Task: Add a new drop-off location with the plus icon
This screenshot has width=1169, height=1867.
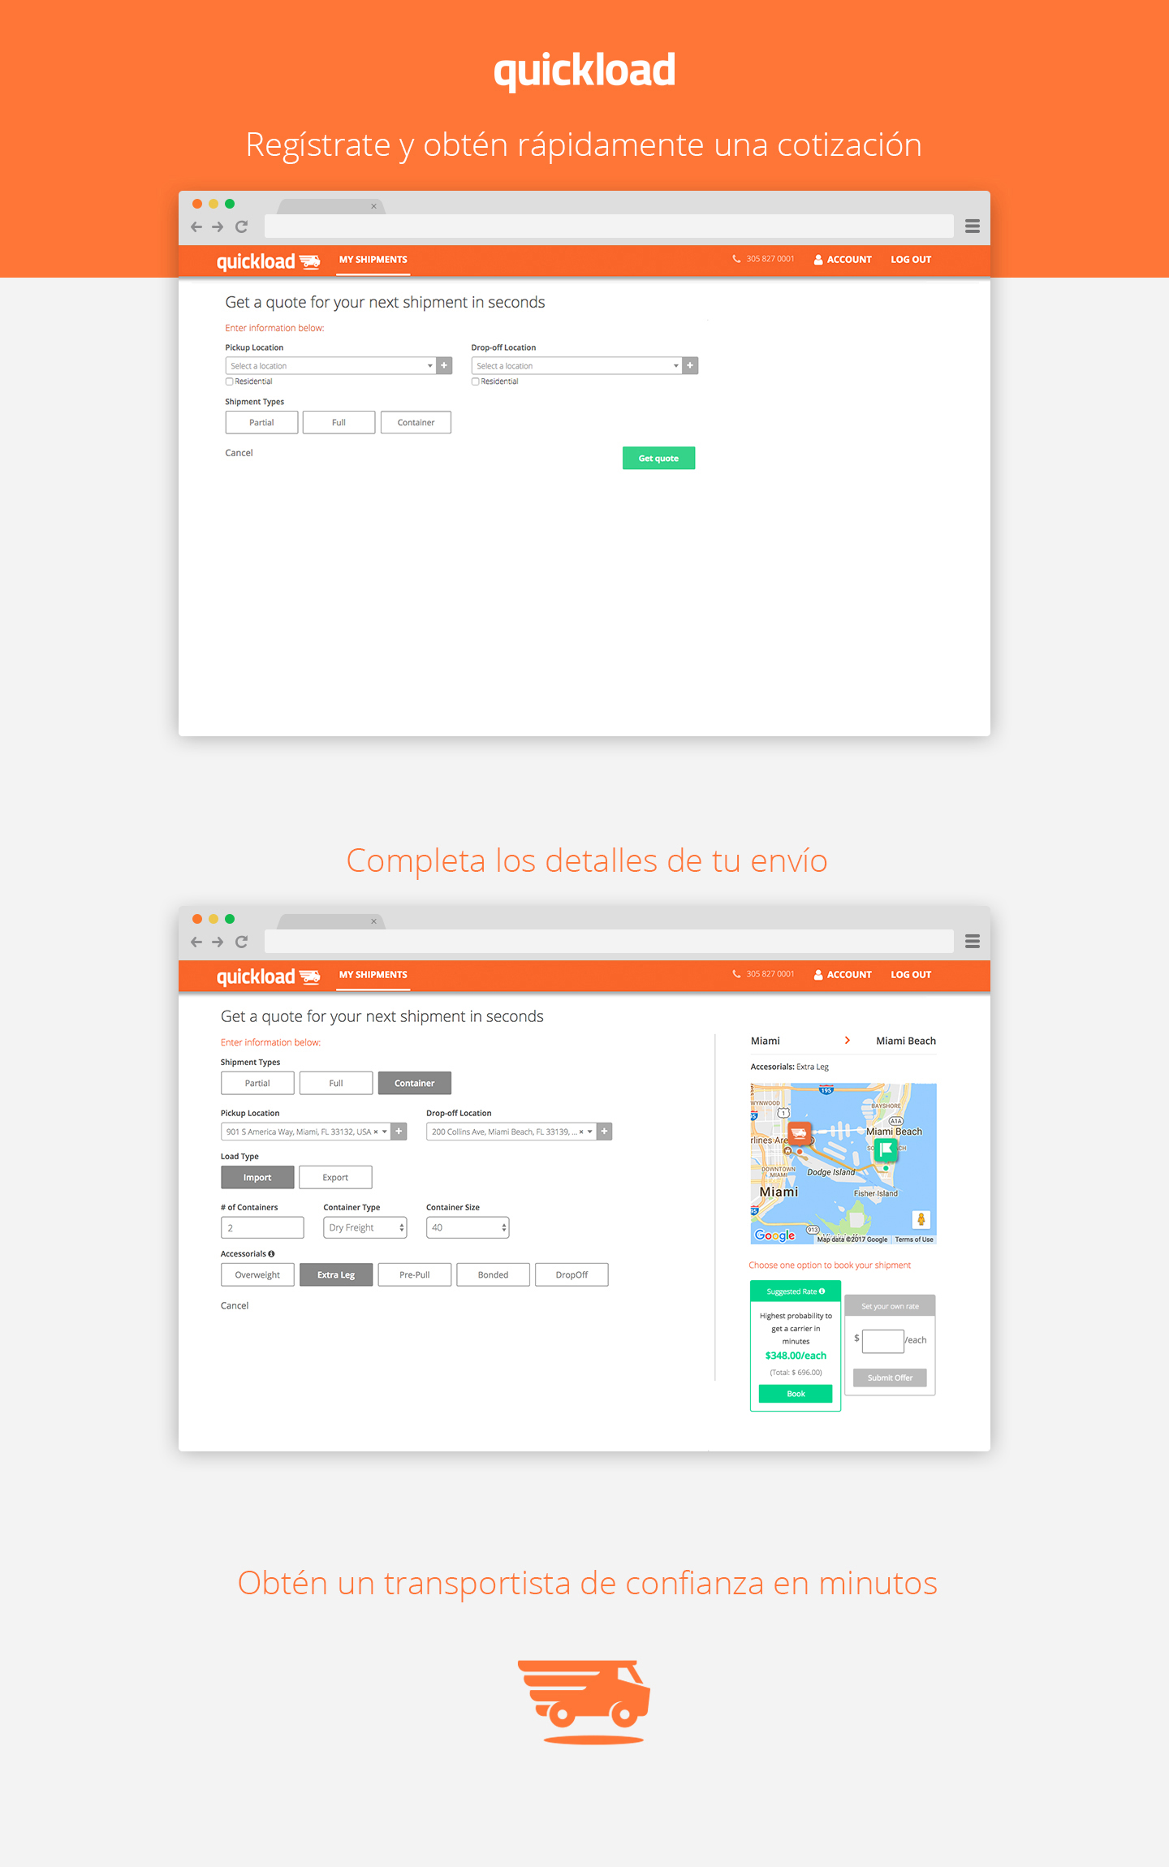Action: 690,365
